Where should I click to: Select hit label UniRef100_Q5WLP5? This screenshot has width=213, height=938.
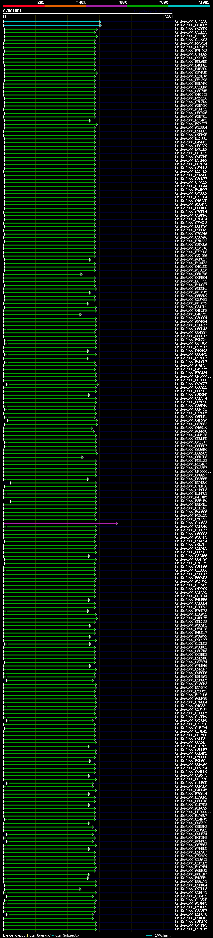coord(191,439)
